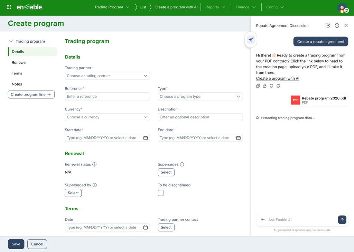Click the Save button
Viewport: 354px width, 252px height.
click(x=16, y=244)
